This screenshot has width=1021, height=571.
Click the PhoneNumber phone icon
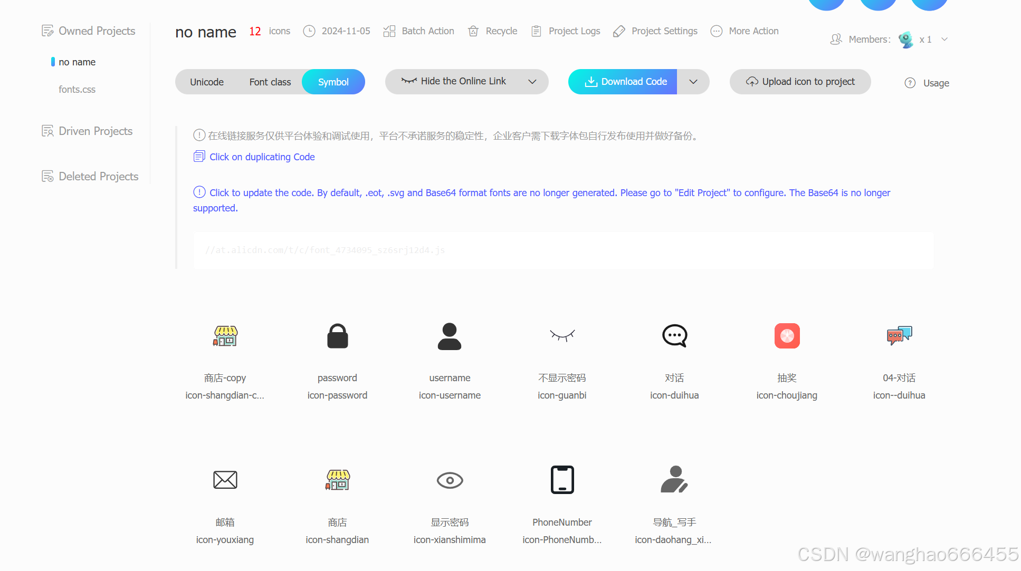coord(562,480)
